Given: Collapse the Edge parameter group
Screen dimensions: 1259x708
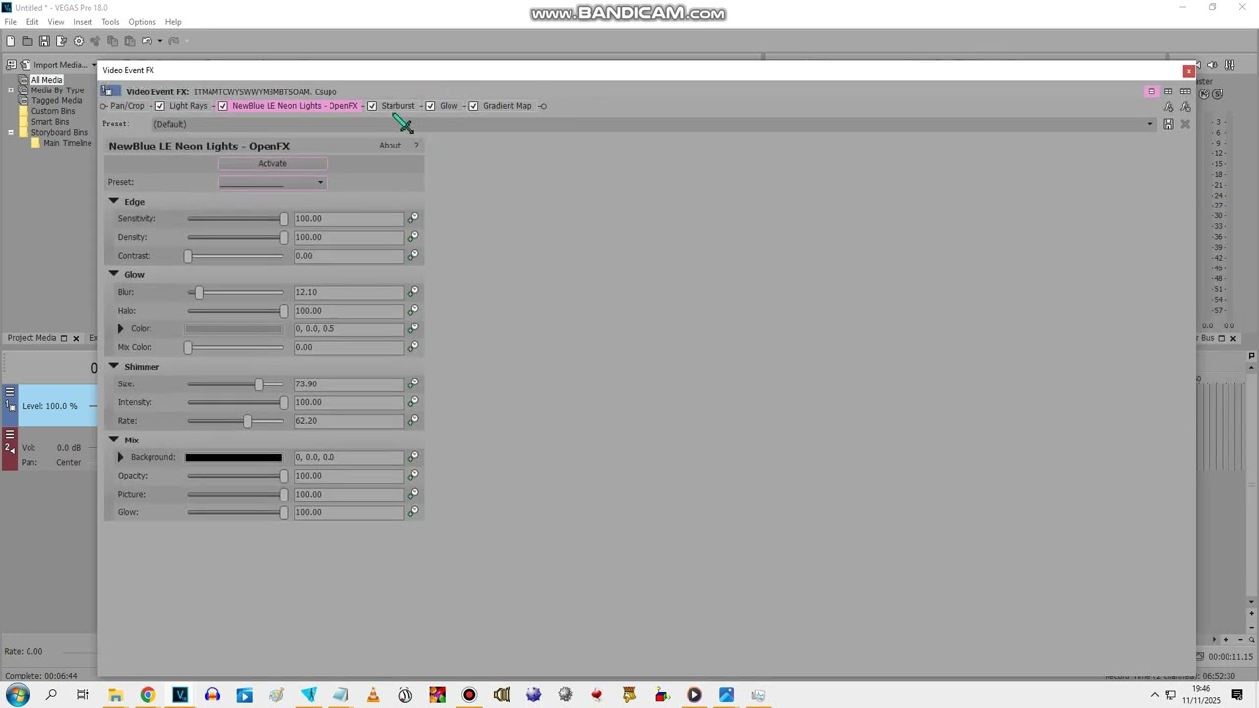Looking at the screenshot, I should (x=113, y=201).
